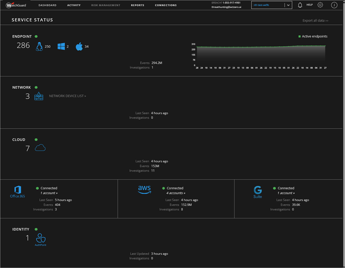The image size is (345, 268).
Task: Click the G Suite connected status dot
Action: pyautogui.click(x=274, y=188)
